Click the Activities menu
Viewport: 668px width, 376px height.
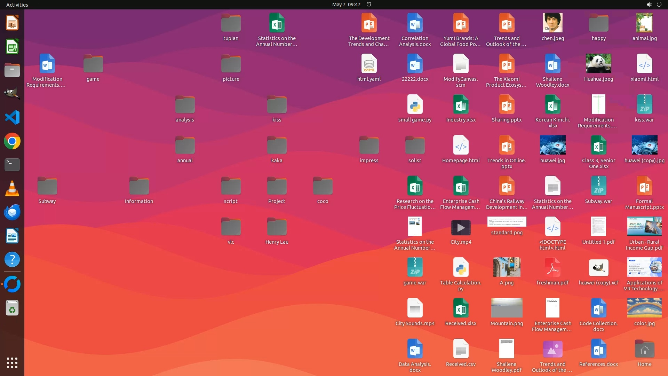pos(17,5)
